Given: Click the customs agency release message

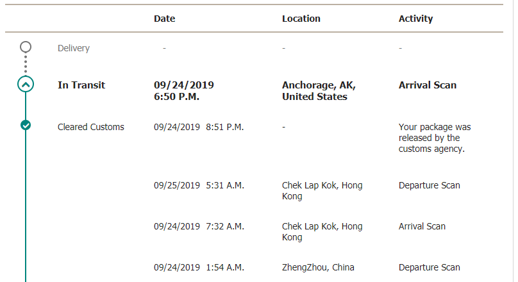Looking at the screenshot, I should (435, 138).
